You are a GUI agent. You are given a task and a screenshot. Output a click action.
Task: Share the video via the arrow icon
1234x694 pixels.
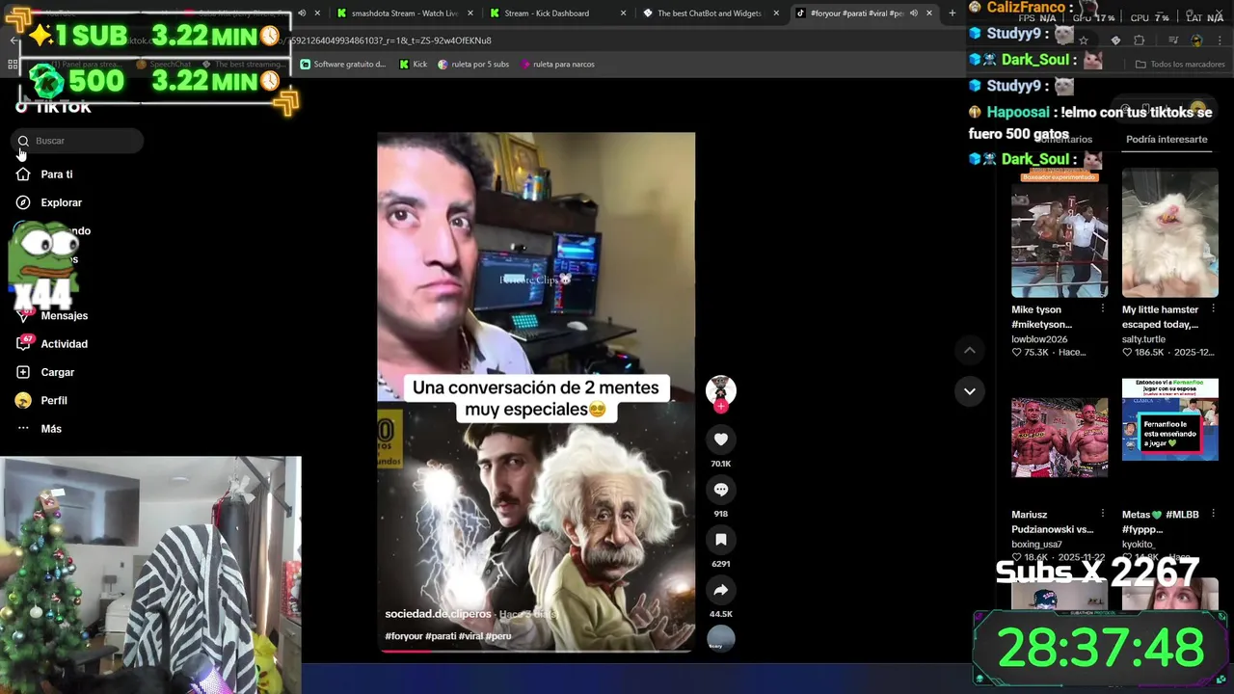pyautogui.click(x=720, y=590)
